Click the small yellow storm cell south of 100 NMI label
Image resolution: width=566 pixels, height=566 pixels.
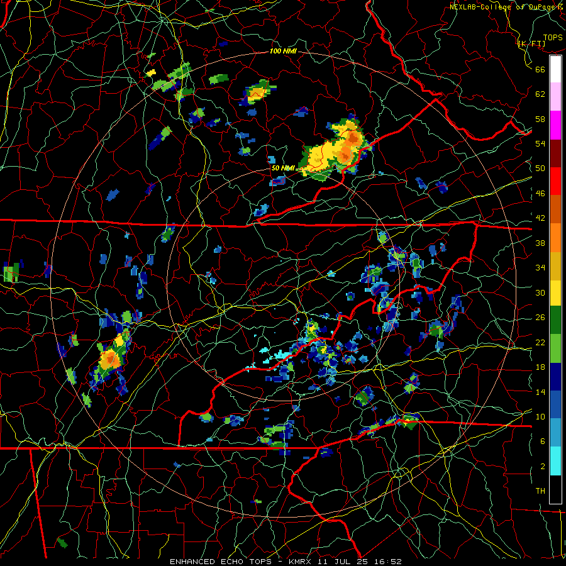tap(257, 92)
